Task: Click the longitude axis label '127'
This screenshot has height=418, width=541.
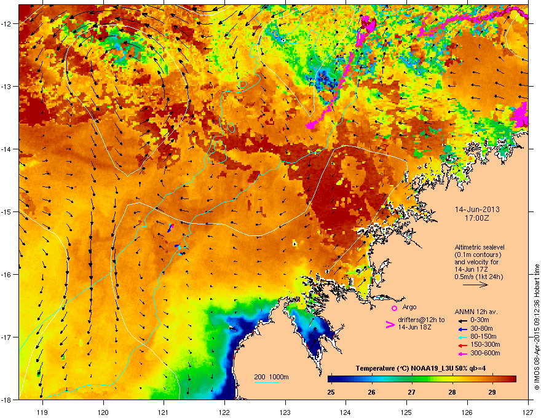Action: [528, 412]
